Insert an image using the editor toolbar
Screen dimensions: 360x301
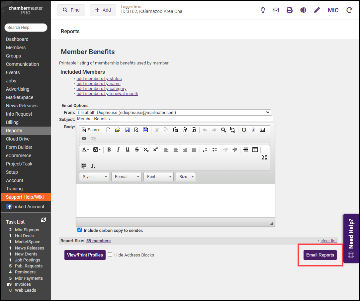262,130
